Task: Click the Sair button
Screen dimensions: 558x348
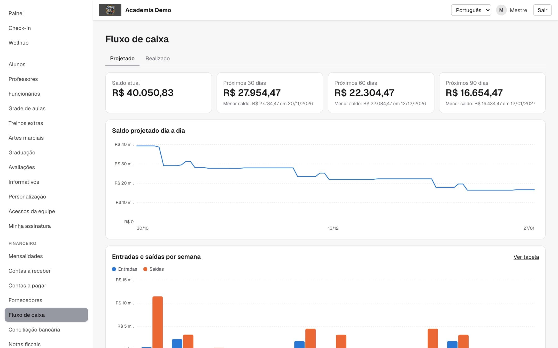Action: [x=542, y=10]
